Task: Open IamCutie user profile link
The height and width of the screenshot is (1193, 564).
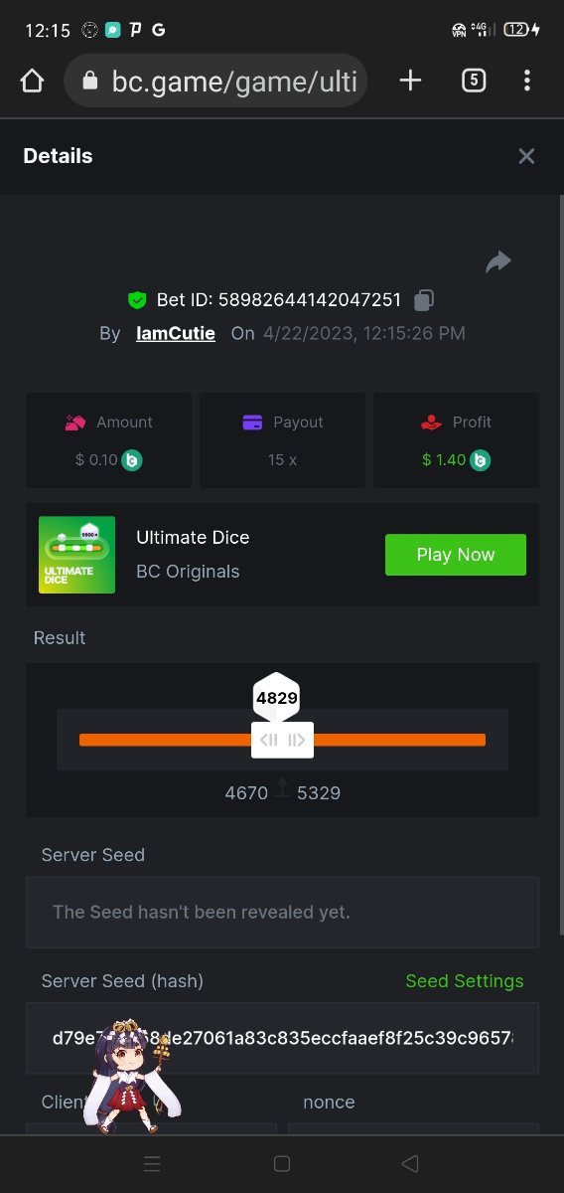Action: point(176,333)
